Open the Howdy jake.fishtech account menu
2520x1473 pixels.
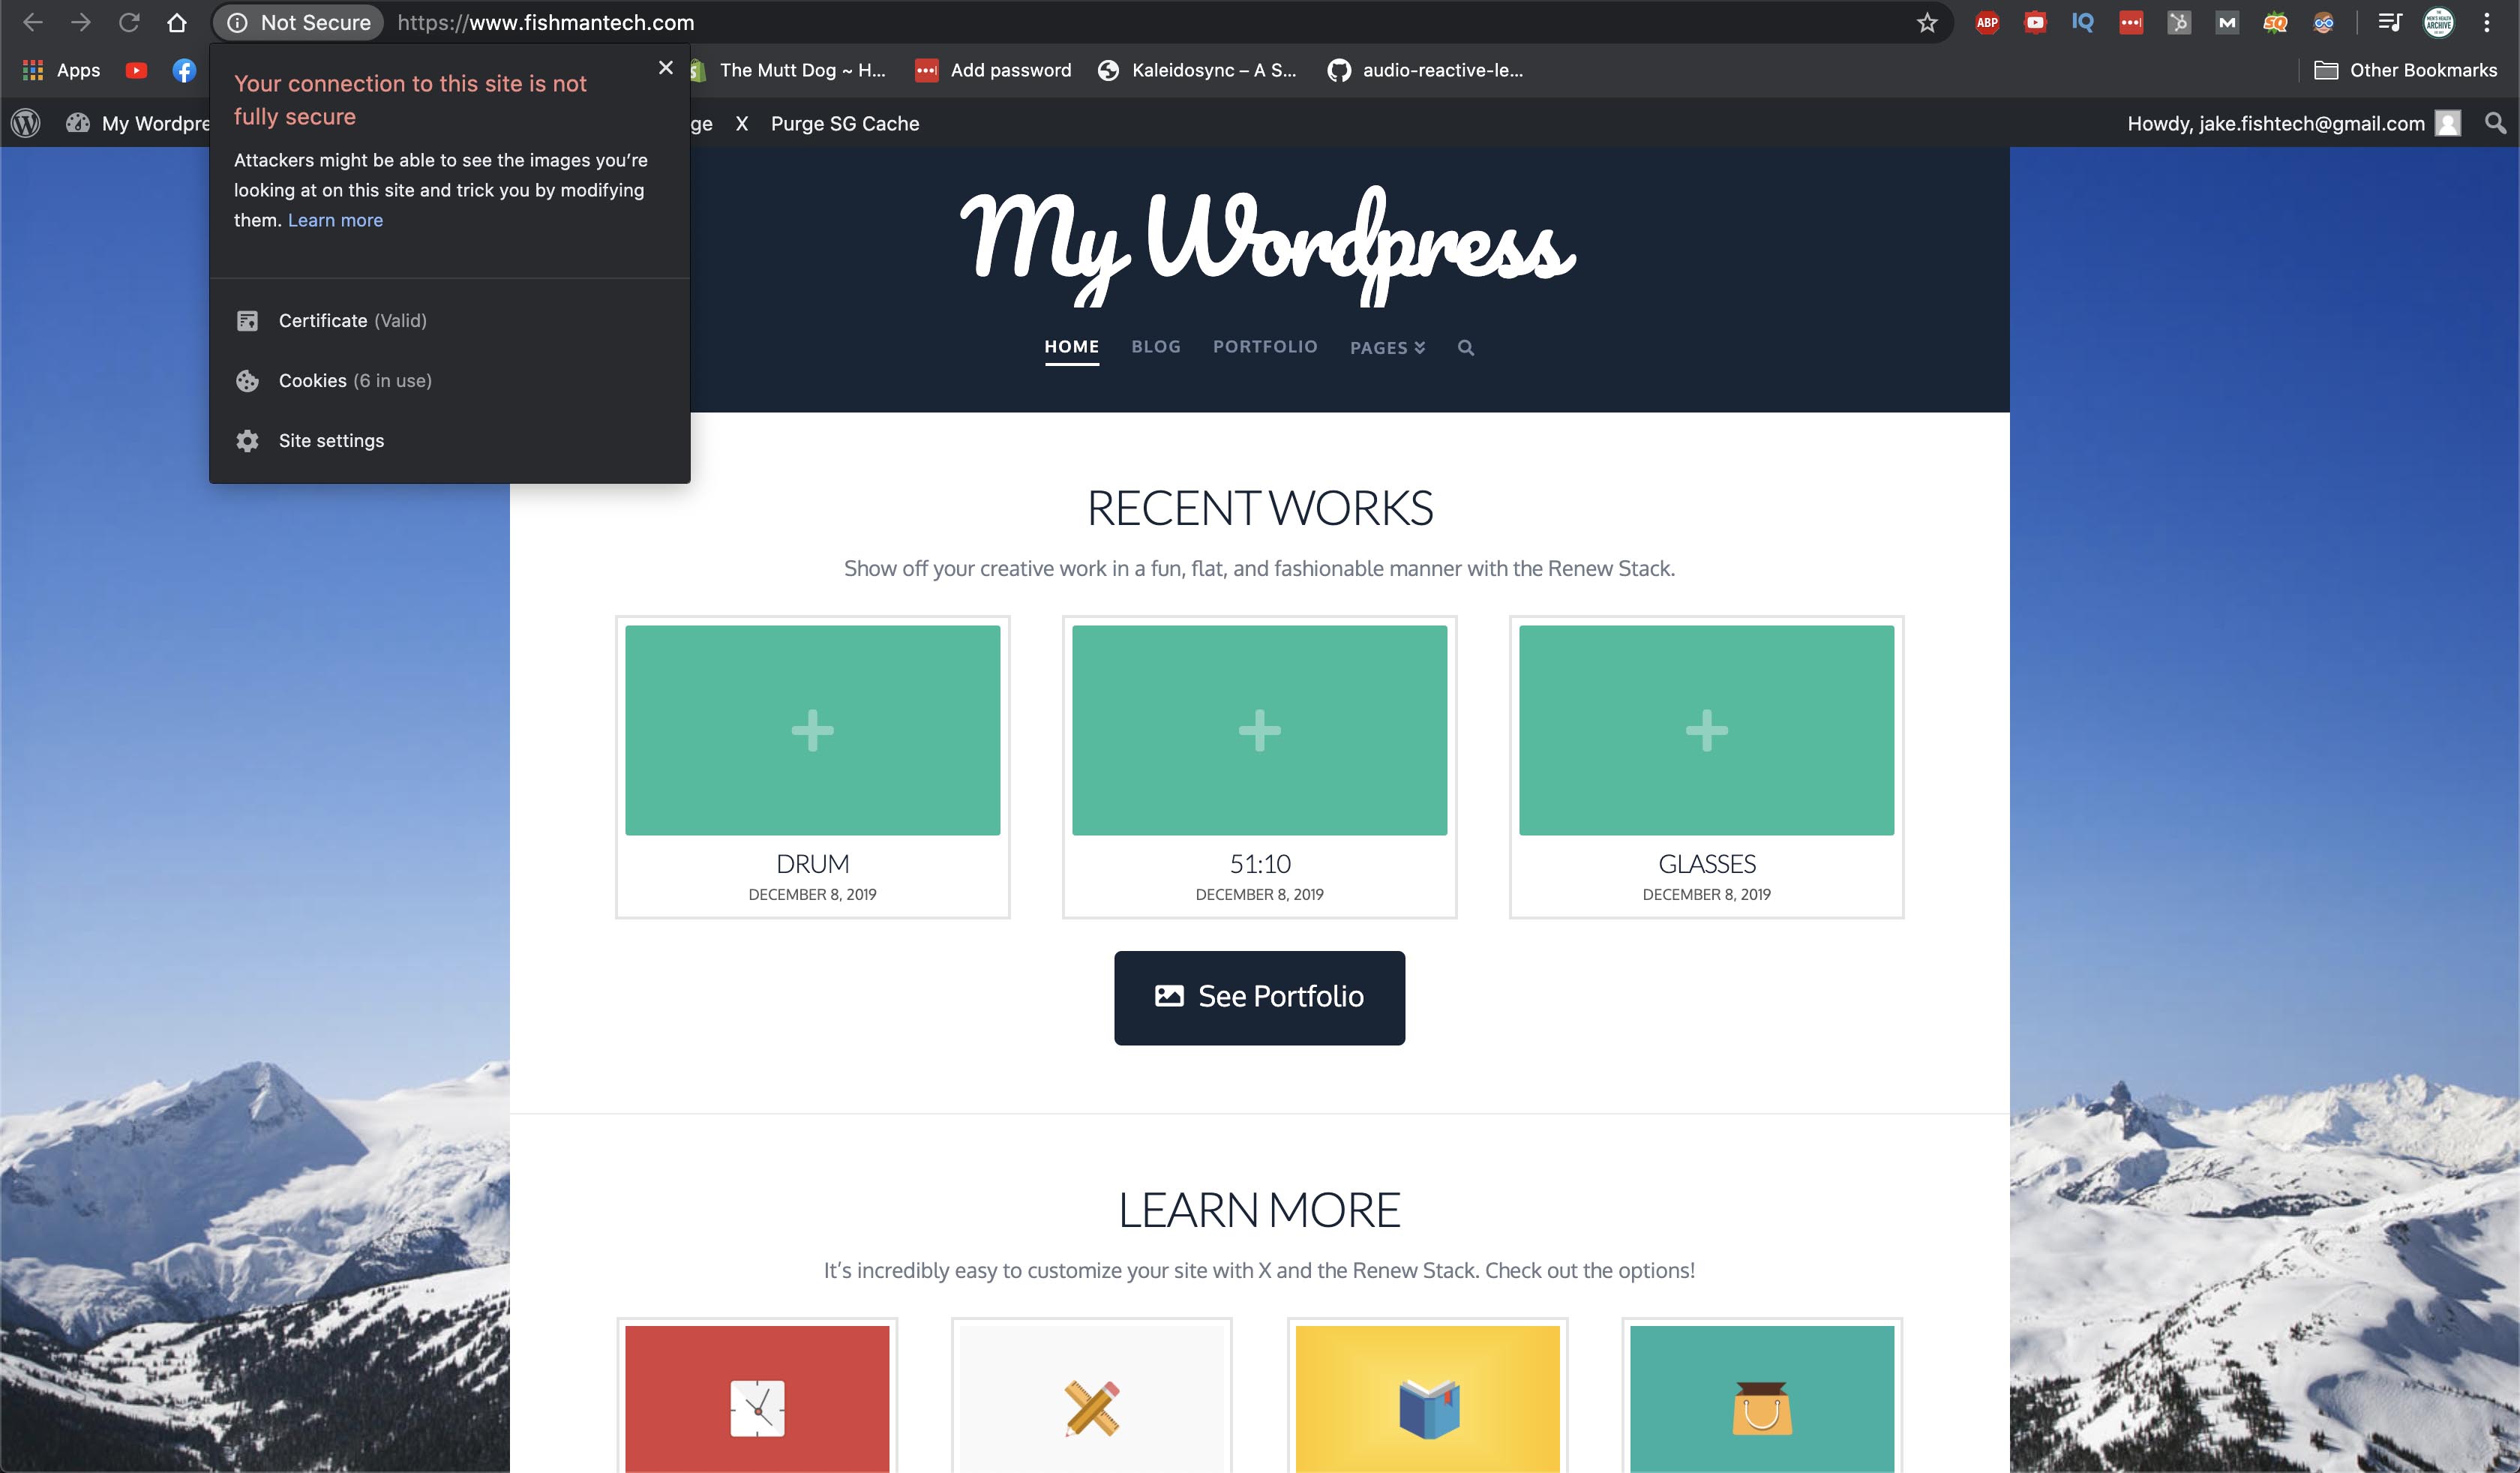tap(2293, 123)
